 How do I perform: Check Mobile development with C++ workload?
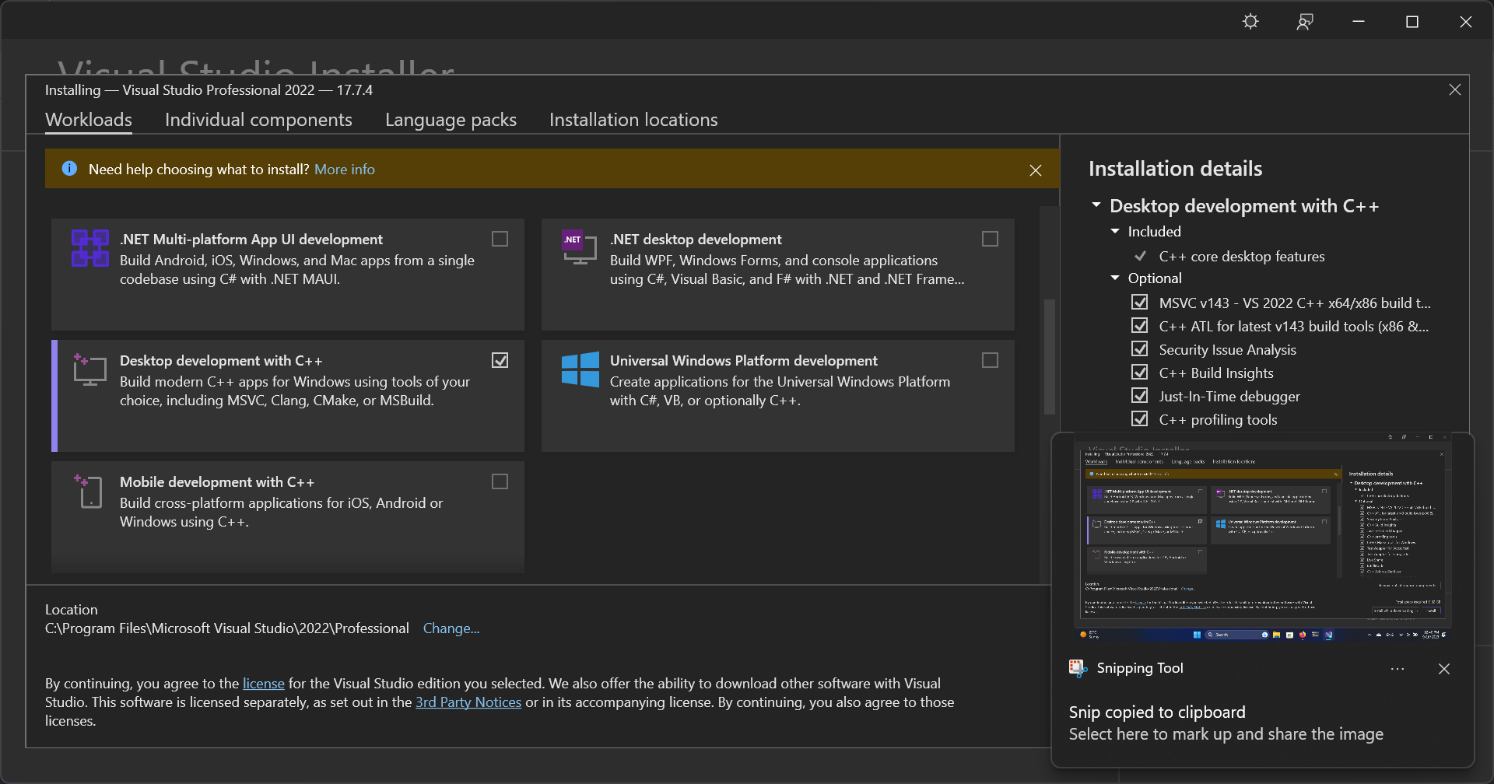[x=500, y=481]
